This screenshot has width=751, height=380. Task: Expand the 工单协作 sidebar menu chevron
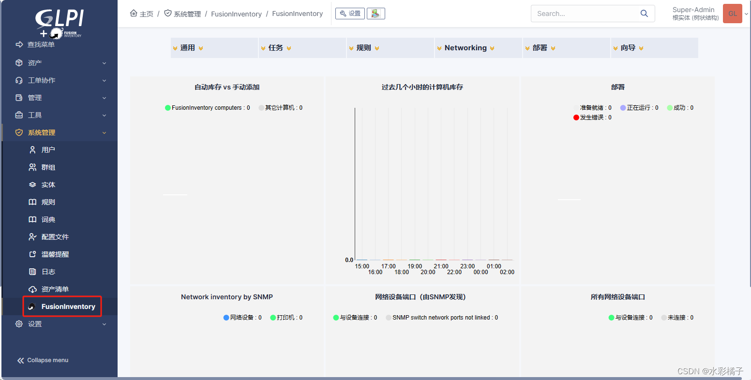pyautogui.click(x=104, y=81)
